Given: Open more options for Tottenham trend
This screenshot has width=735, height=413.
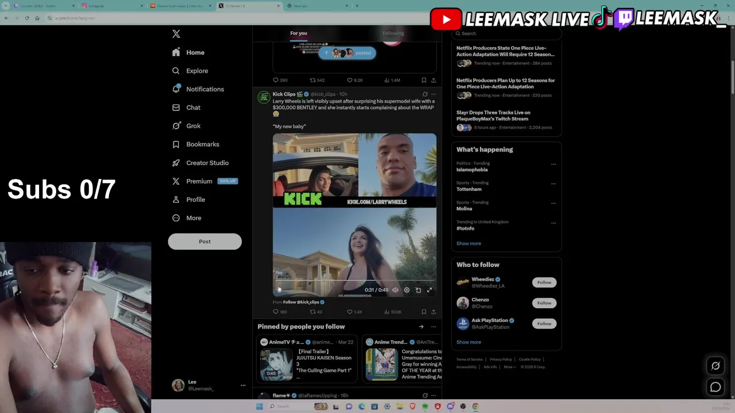Looking at the screenshot, I should pos(554,184).
